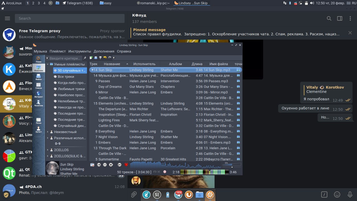This screenshot has height=201, width=357.
Task: Click the library filter wrench options icon
Action: (85, 58)
